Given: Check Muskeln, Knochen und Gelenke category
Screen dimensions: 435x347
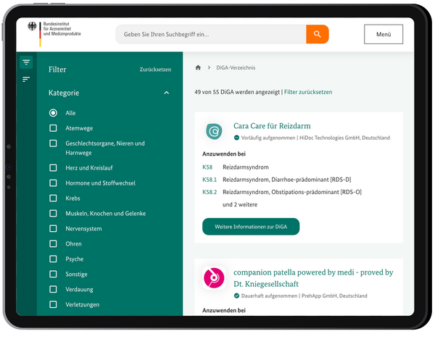Looking at the screenshot, I should [53, 214].
